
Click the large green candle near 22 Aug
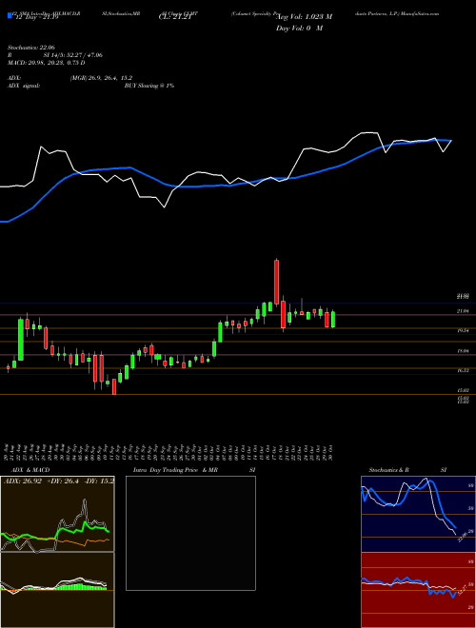[20, 340]
